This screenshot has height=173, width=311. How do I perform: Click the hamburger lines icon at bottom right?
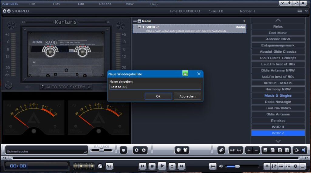pyautogui.click(x=302, y=166)
